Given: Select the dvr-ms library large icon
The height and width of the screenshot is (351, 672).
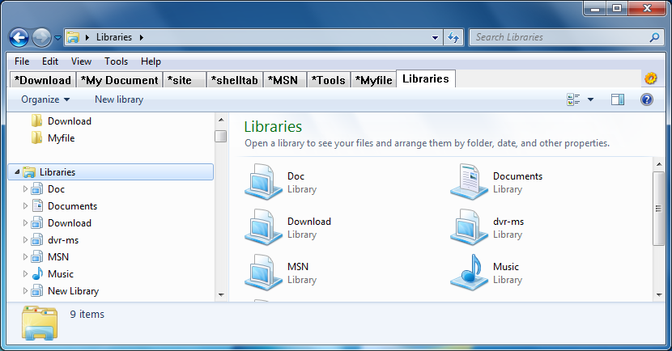Looking at the screenshot, I should coord(470,227).
